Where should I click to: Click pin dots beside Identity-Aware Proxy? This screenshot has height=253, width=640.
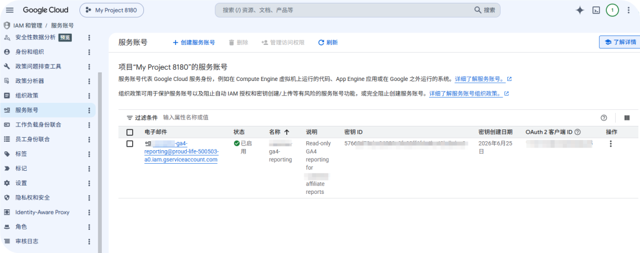coord(89,212)
